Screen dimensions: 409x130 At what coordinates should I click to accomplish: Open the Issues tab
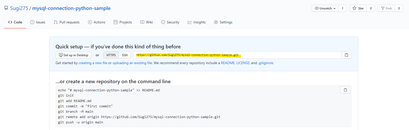point(38,22)
